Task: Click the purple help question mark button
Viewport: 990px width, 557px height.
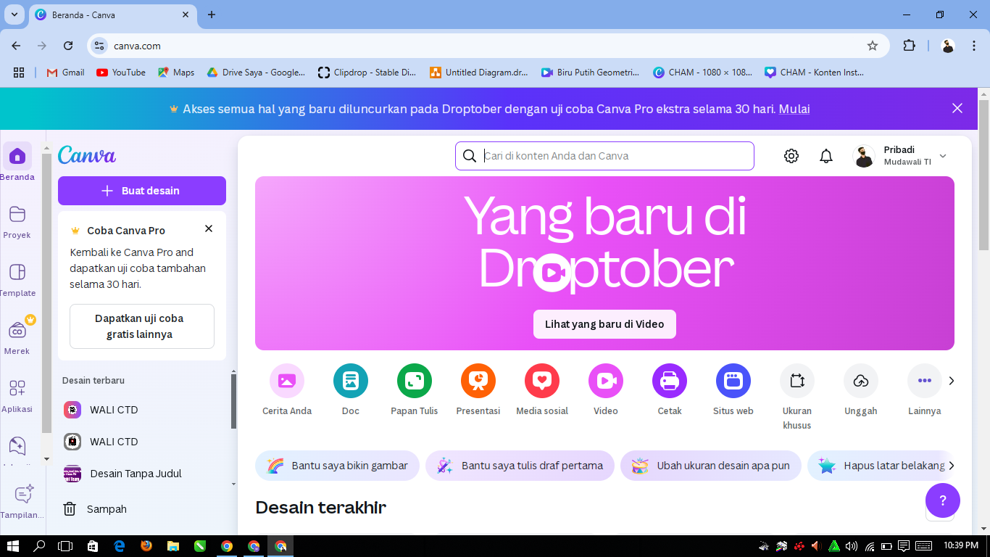Action: point(943,500)
